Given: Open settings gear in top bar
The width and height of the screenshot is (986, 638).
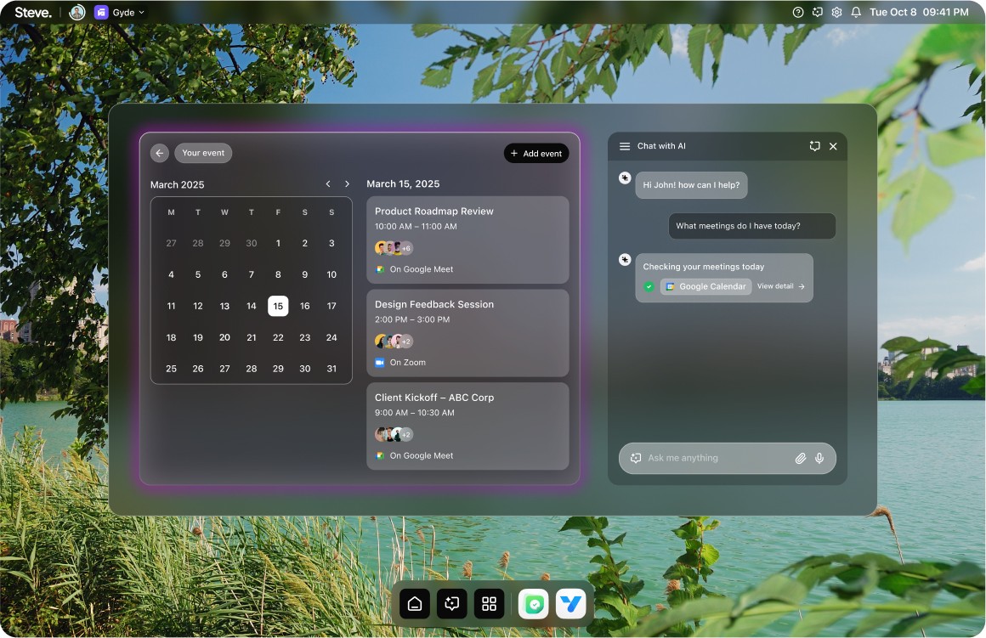Looking at the screenshot, I should [x=836, y=12].
